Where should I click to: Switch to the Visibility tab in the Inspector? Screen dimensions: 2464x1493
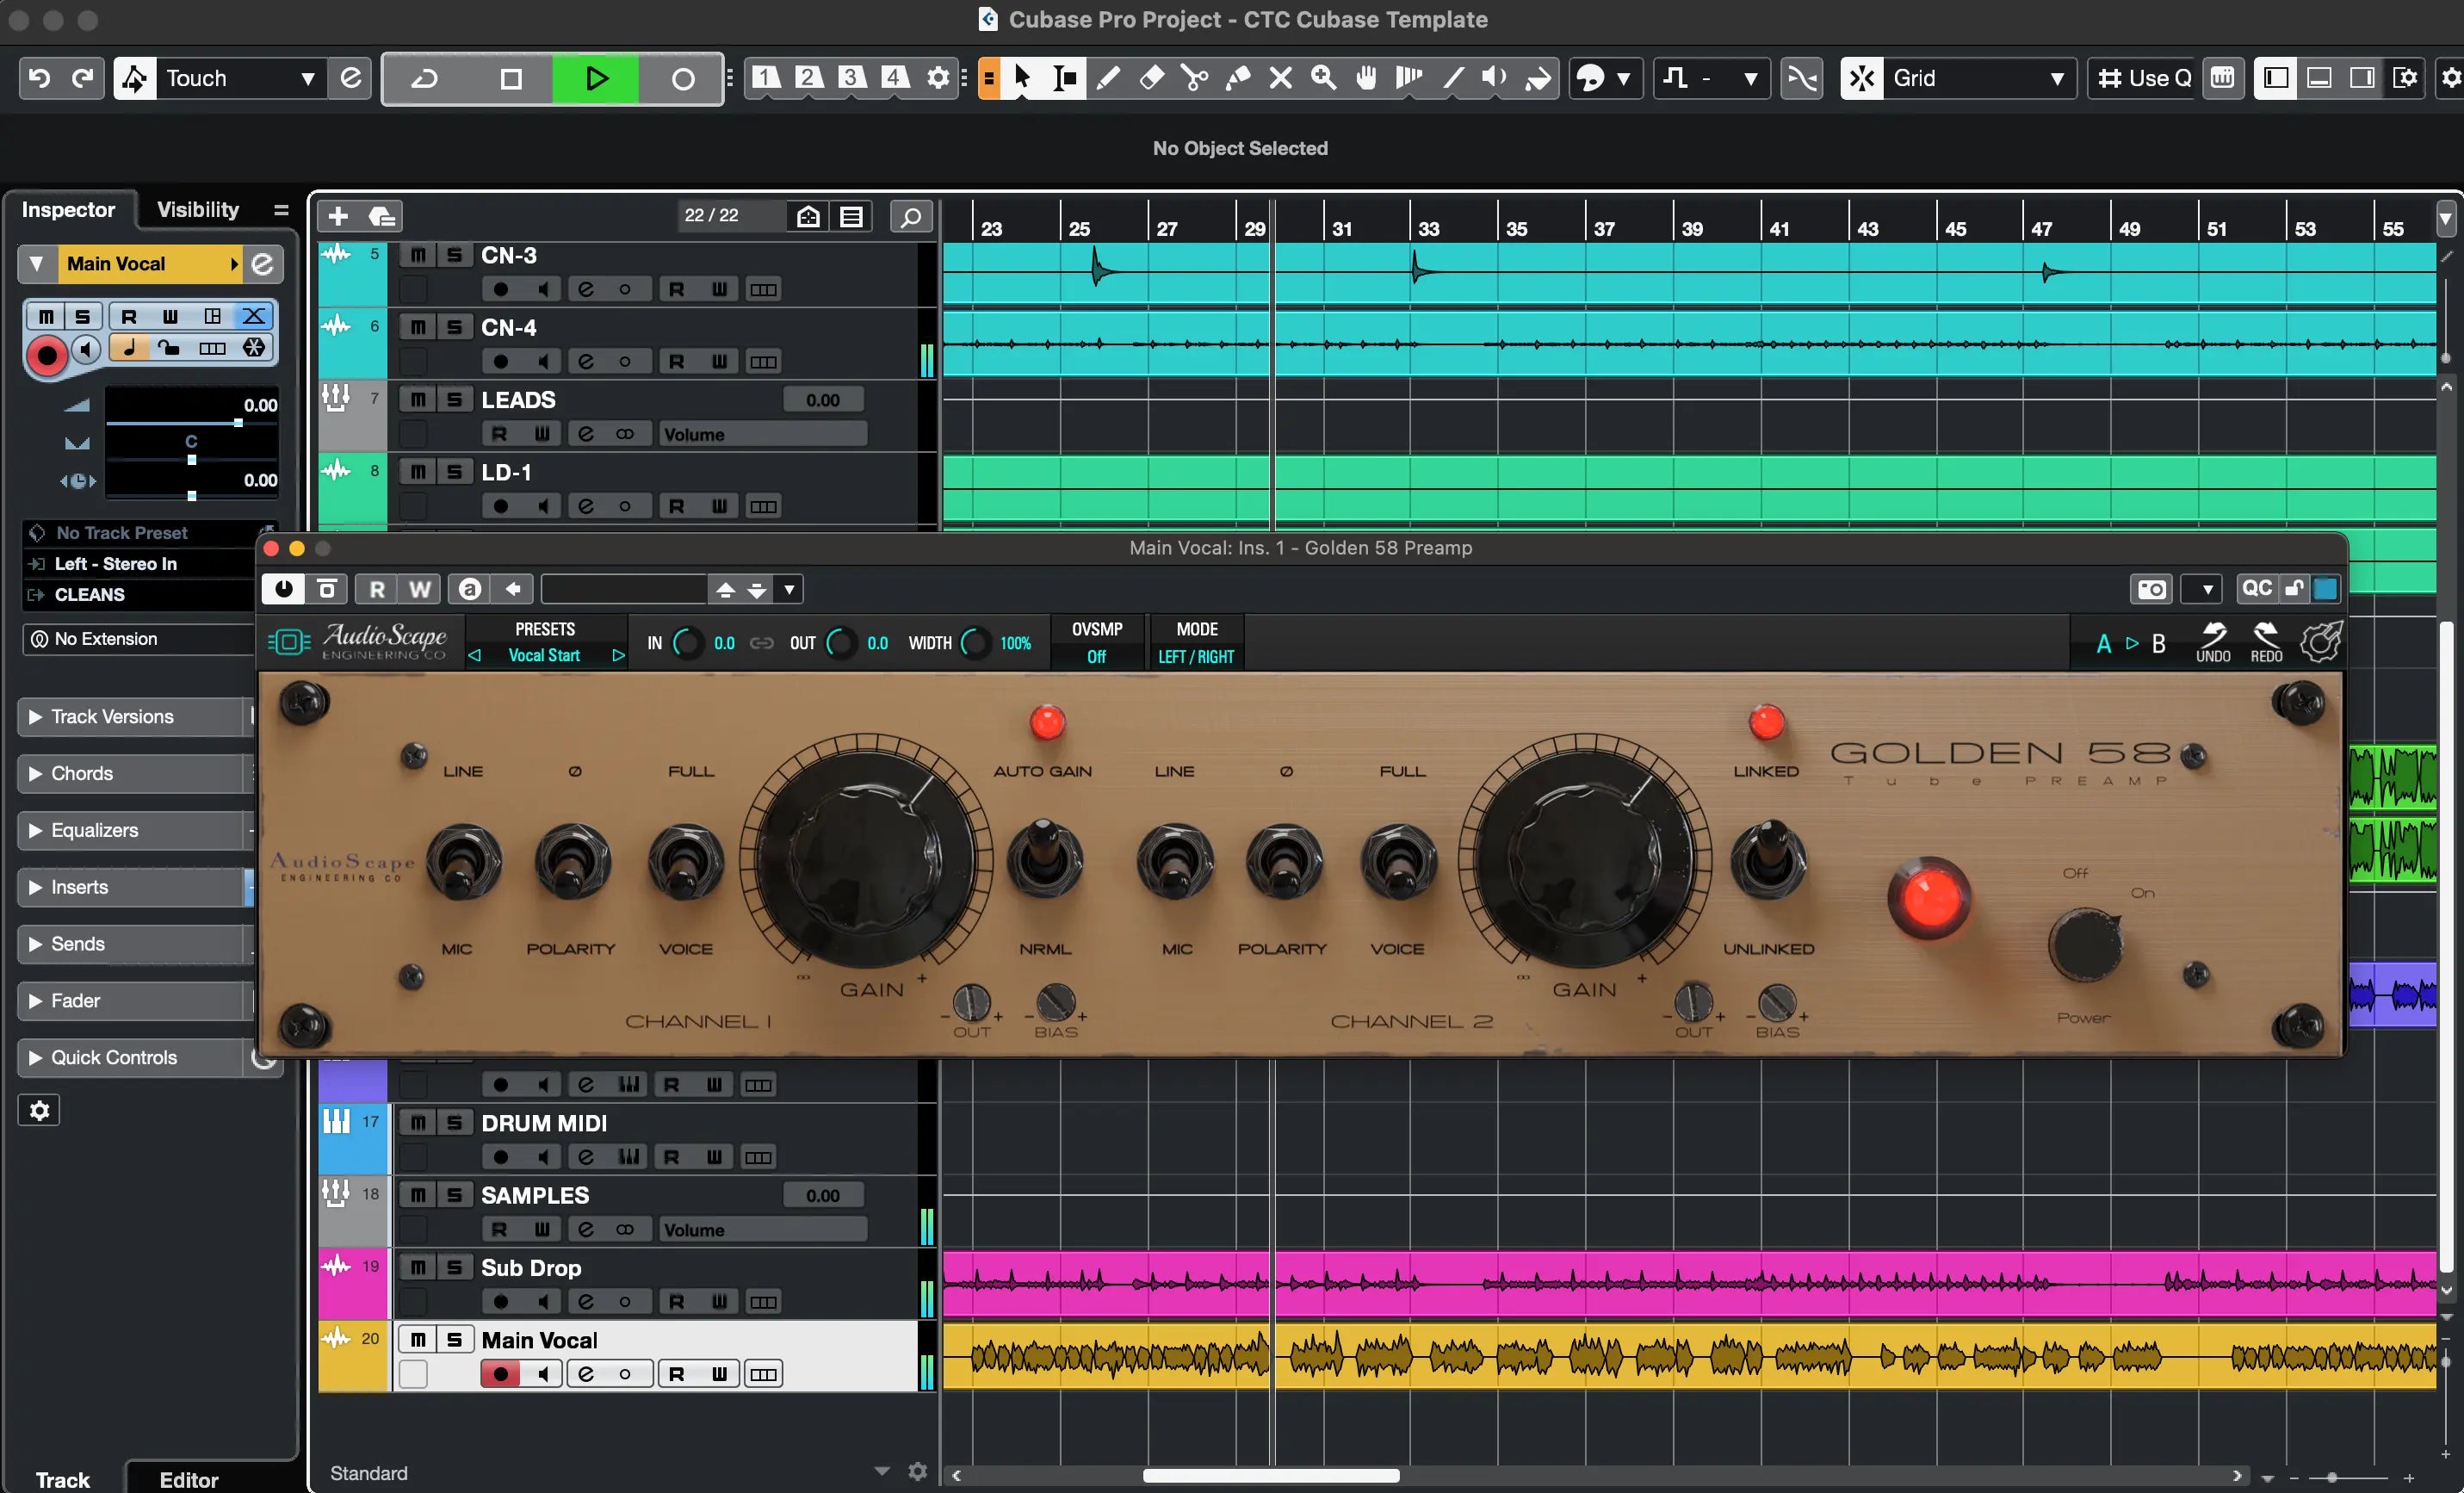tap(197, 209)
